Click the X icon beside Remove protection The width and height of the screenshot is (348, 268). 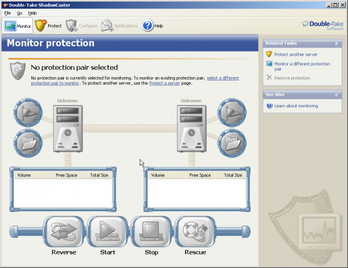[269, 77]
